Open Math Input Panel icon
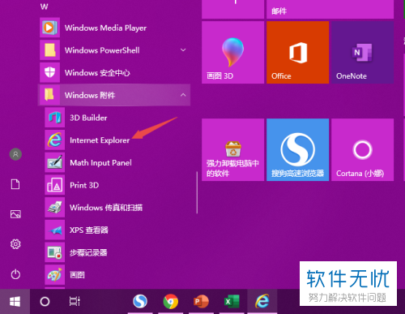 55,162
